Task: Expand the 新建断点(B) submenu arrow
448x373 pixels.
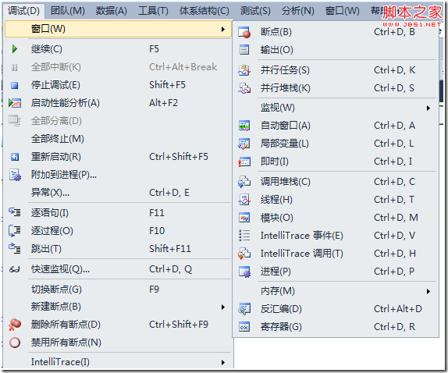Action: (223, 307)
